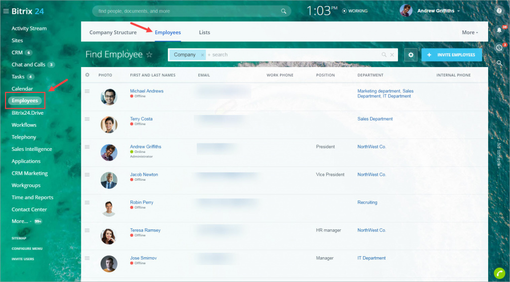Viewport: 510px width, 282px height.
Task: Click CONFIGURE MENU in sidebar
Action: 27,249
